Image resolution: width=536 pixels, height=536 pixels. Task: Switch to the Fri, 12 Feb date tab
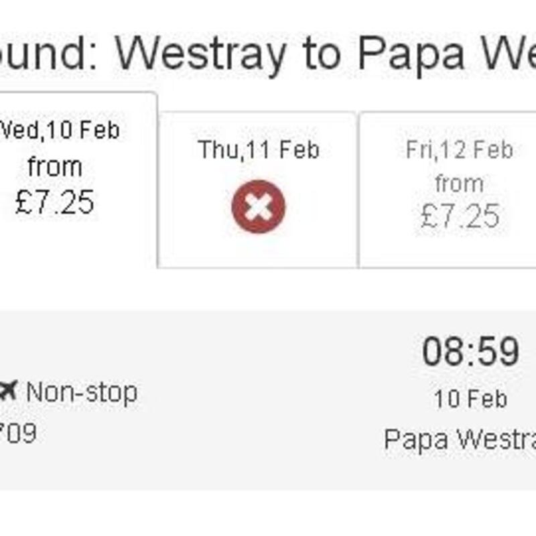pyautogui.click(x=448, y=190)
